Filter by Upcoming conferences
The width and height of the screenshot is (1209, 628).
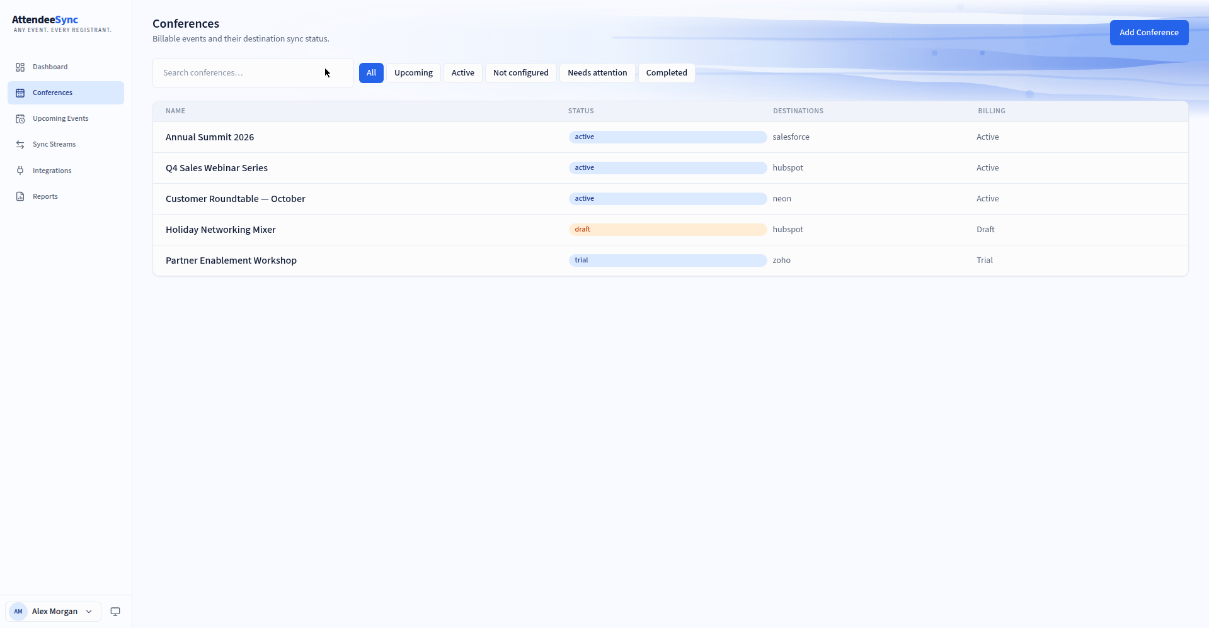413,73
